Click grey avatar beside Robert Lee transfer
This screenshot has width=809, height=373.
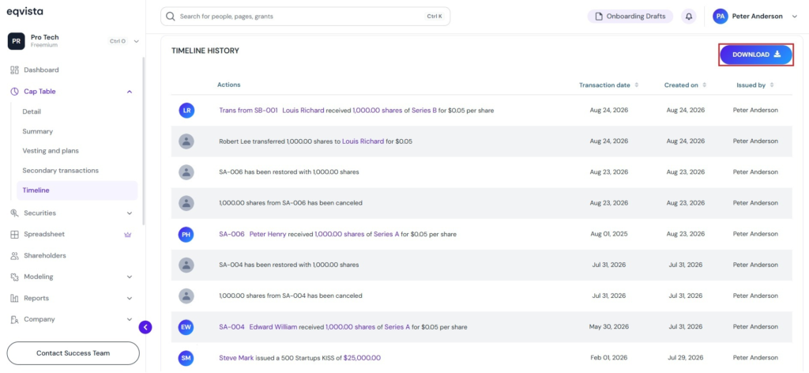pyautogui.click(x=186, y=141)
